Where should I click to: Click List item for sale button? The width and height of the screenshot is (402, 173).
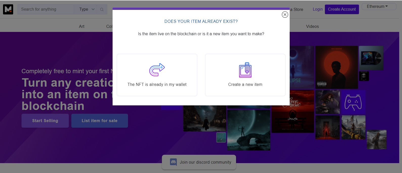99,121
